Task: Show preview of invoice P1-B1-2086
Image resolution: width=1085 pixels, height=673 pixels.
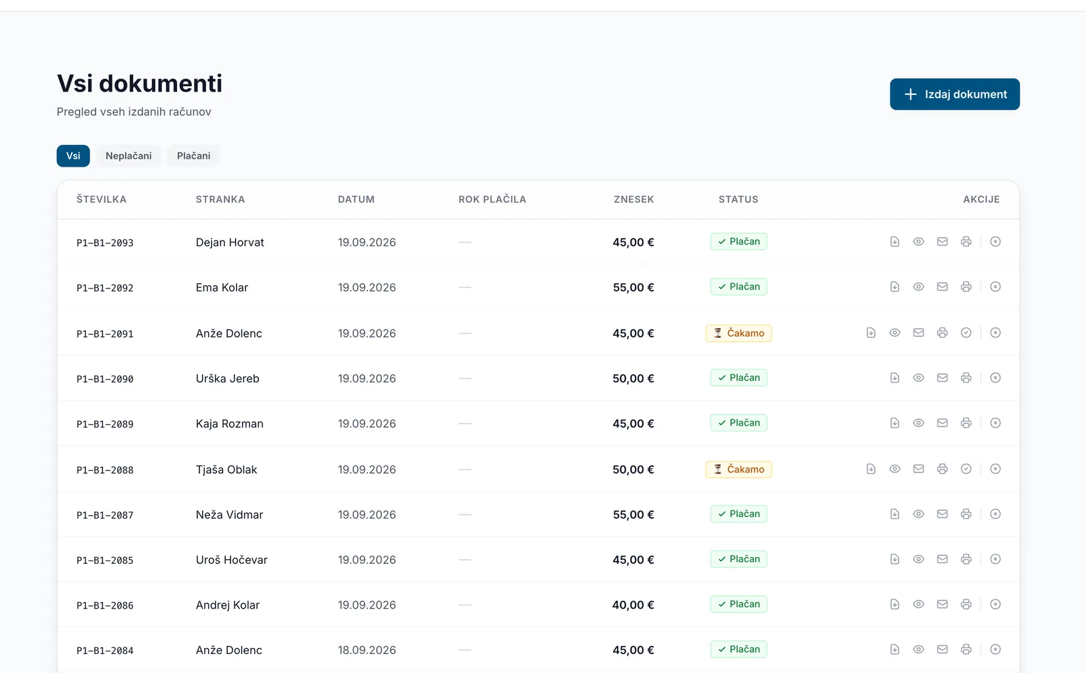Action: click(x=918, y=604)
